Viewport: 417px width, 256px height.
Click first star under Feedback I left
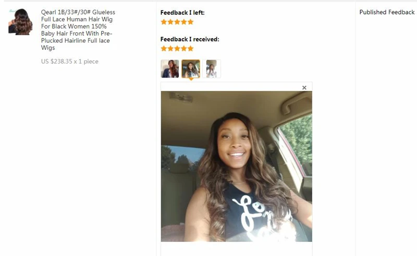[164, 22]
